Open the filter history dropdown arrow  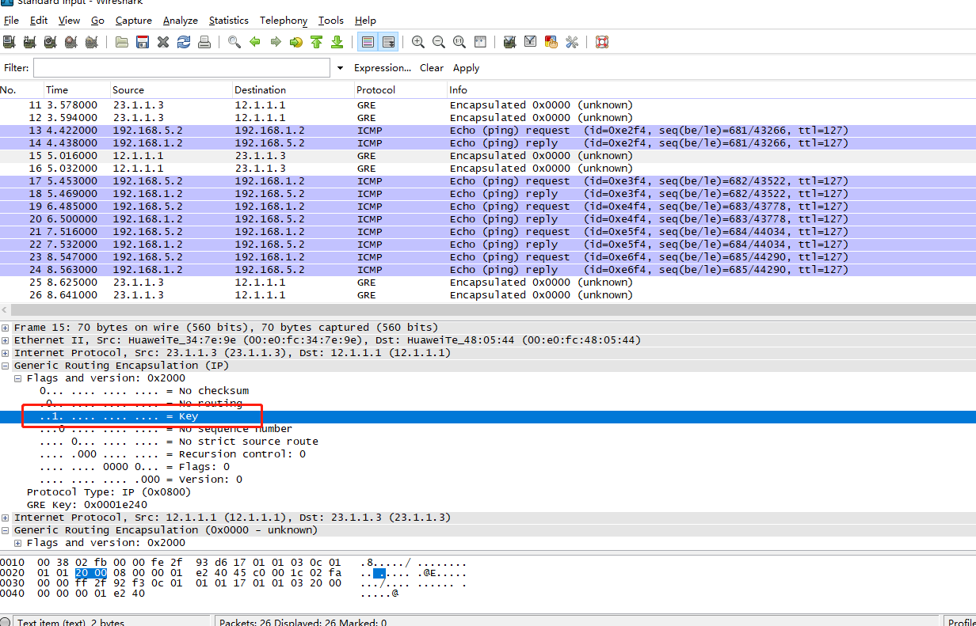[x=340, y=68]
